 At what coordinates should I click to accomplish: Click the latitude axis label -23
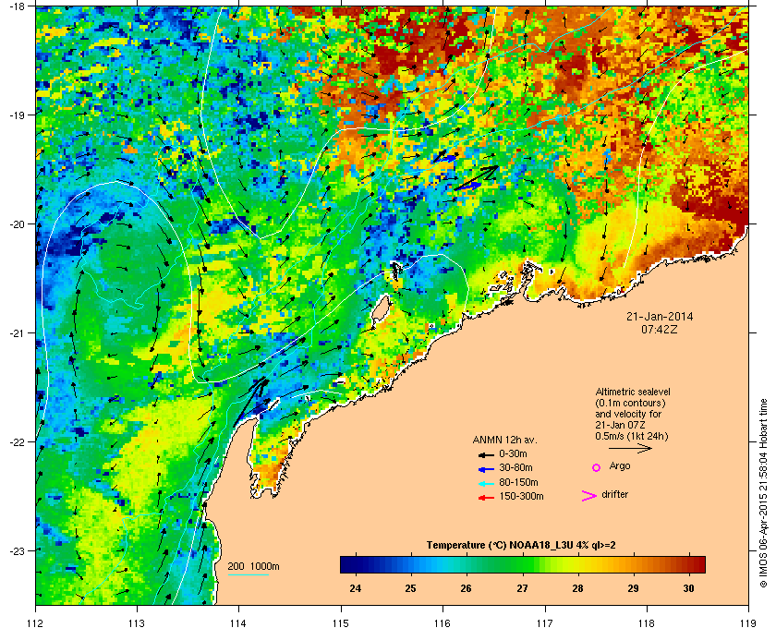(x=17, y=550)
